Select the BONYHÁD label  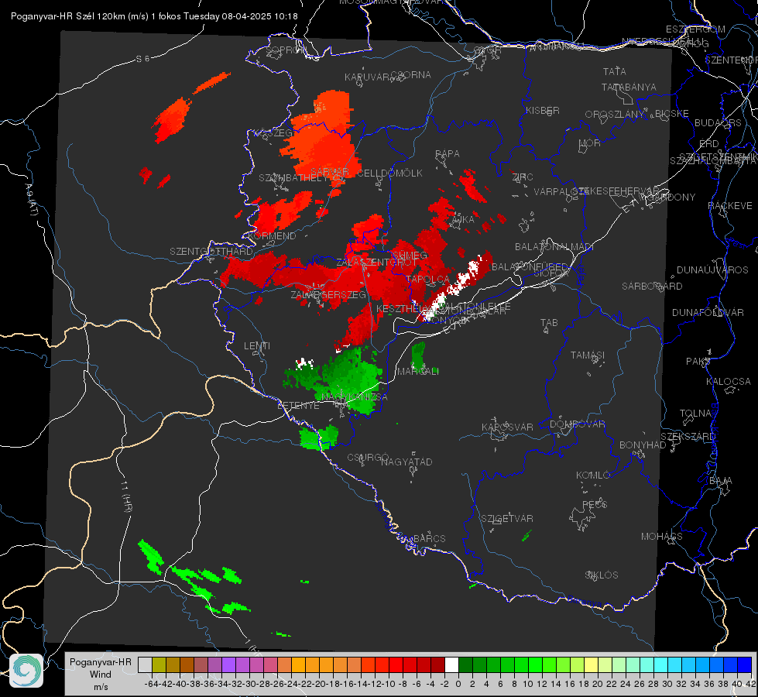click(x=643, y=445)
